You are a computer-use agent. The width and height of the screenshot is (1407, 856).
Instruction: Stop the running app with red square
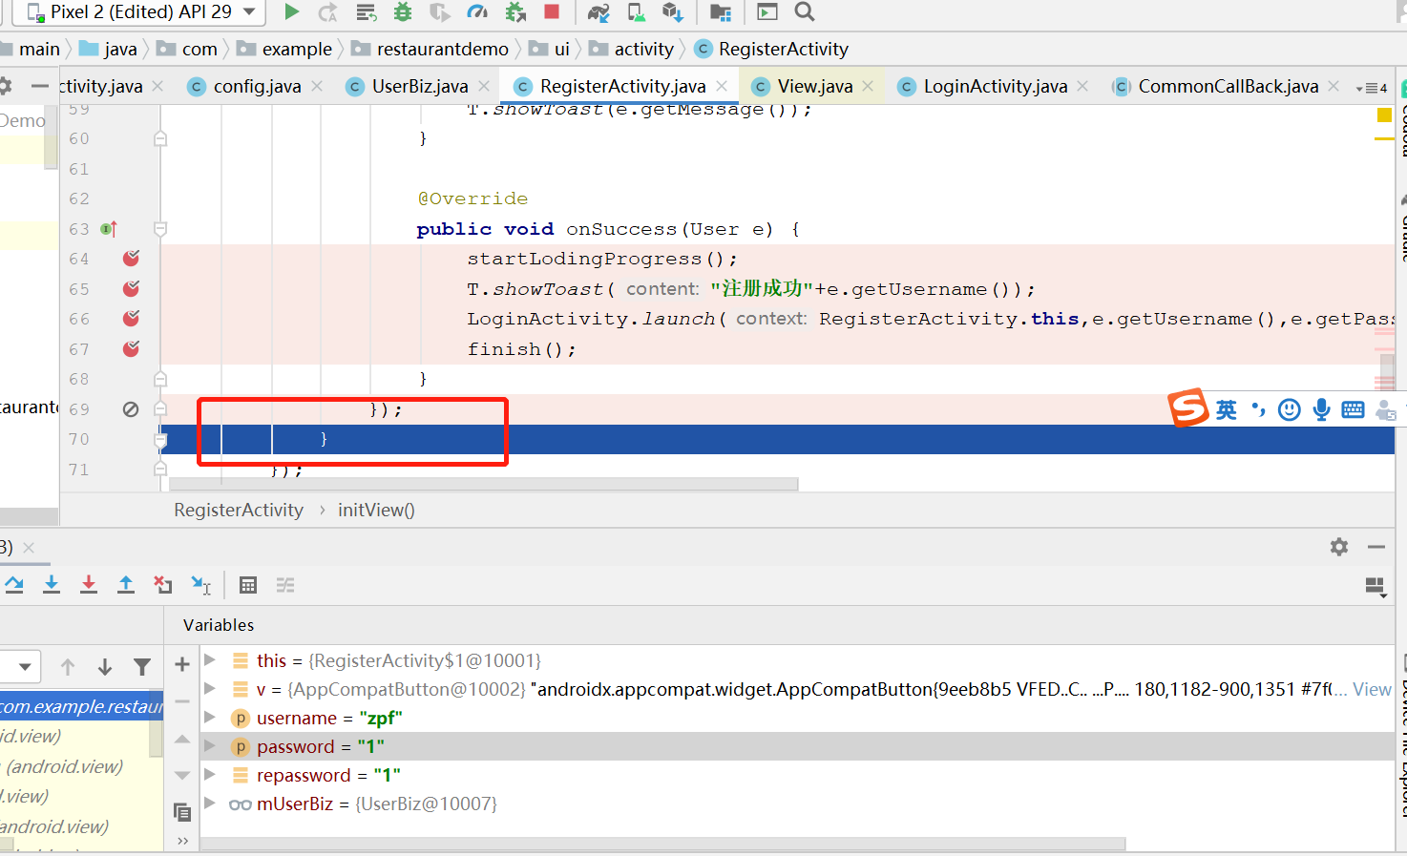551,11
